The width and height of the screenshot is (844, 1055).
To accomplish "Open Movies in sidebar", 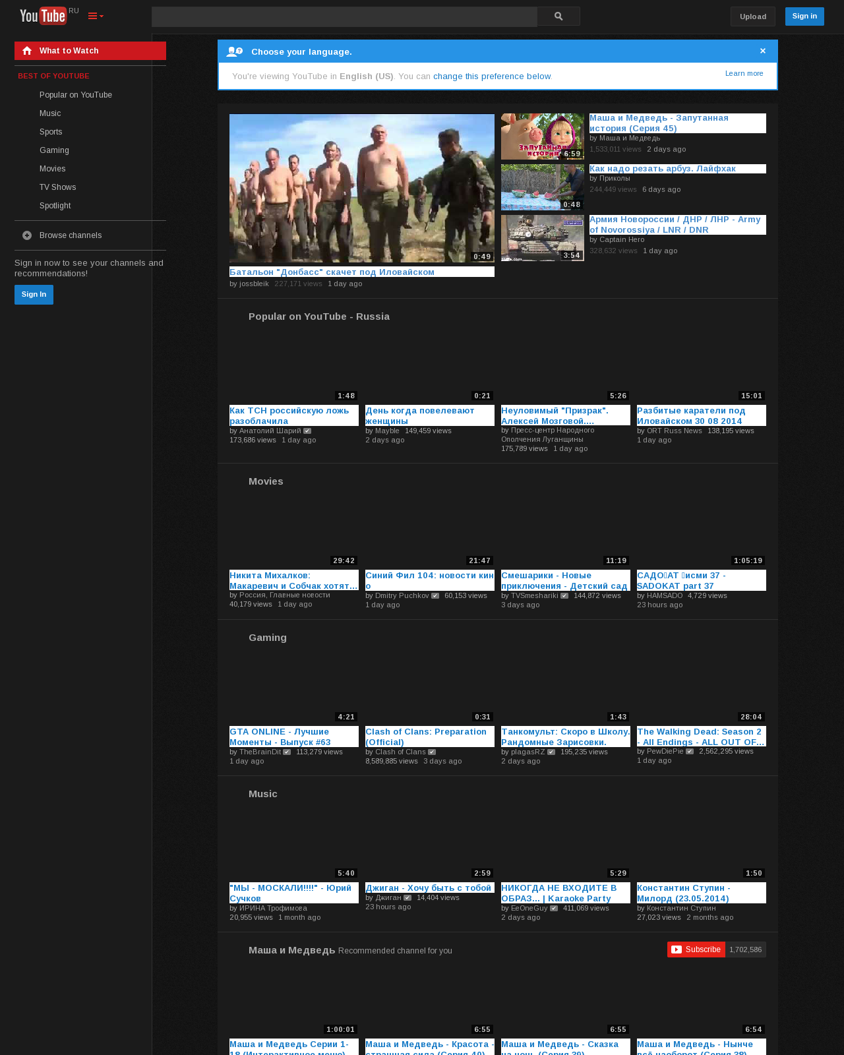I will coord(53,169).
